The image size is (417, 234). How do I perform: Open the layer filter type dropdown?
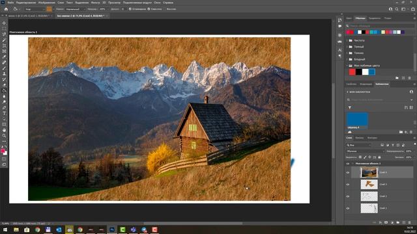point(359,145)
